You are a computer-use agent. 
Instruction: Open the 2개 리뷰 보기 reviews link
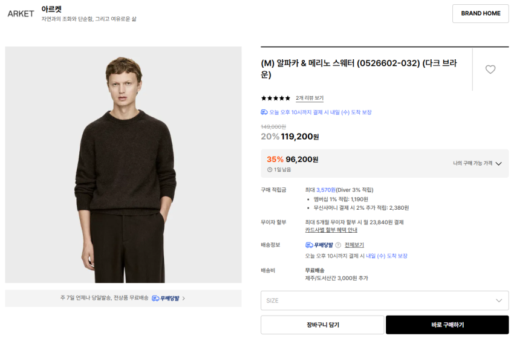[x=310, y=98]
